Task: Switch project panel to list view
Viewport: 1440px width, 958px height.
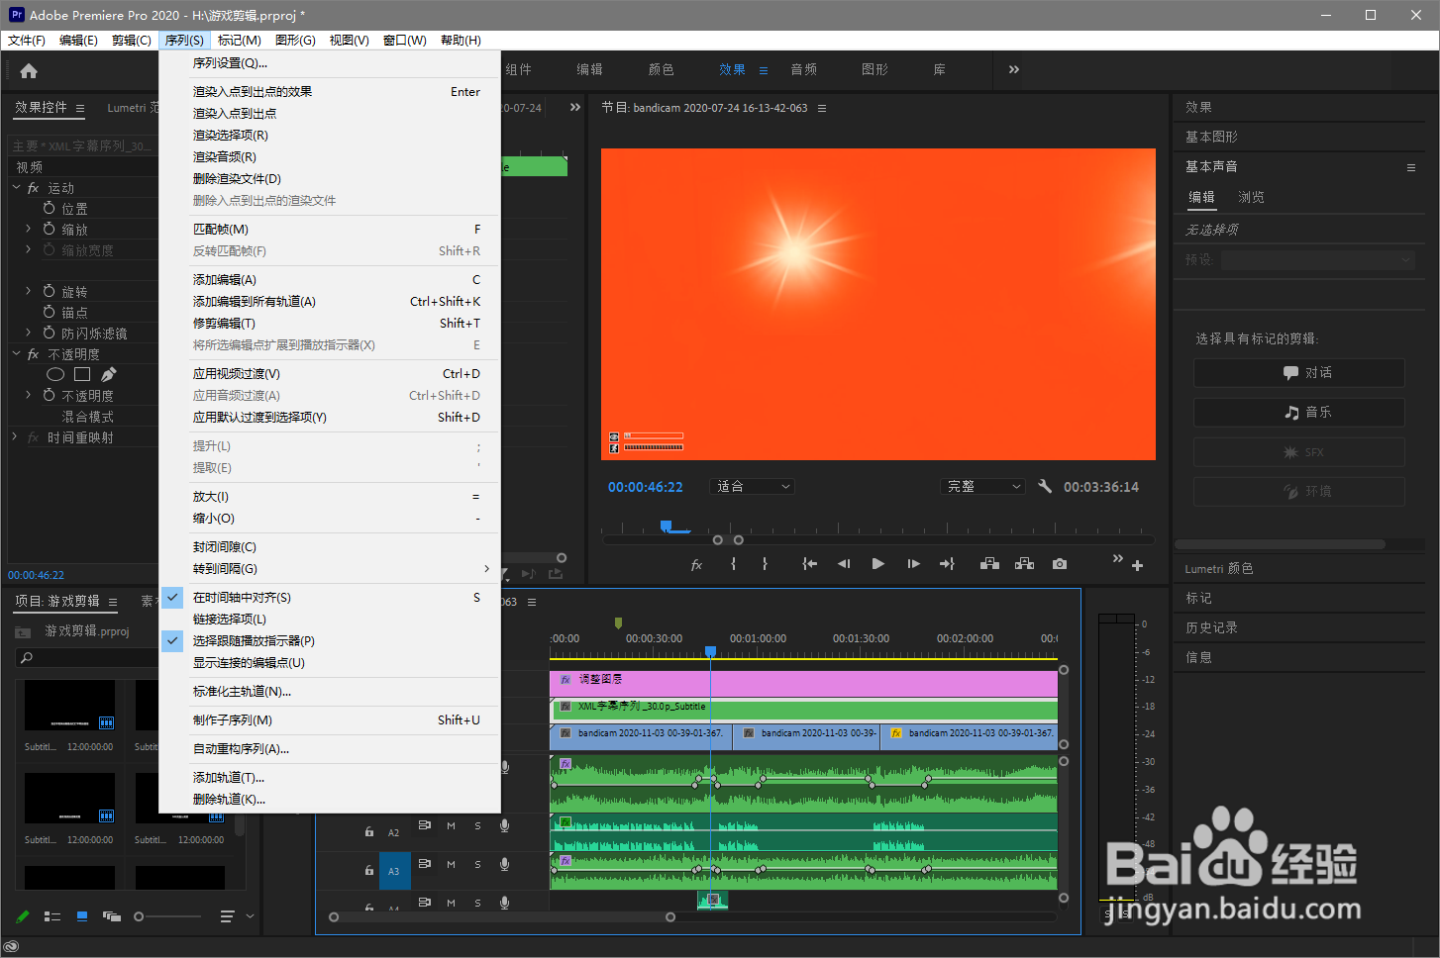Action: [52, 916]
